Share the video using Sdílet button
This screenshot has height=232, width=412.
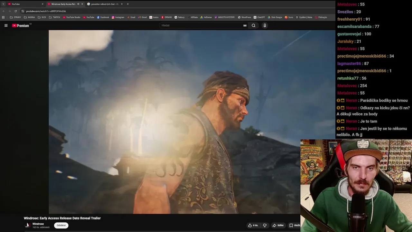pos(278,225)
